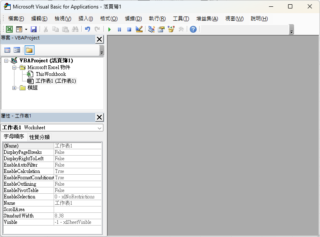Click the EnableCalculation True value
This screenshot has width=320, height=237.
[78, 171]
